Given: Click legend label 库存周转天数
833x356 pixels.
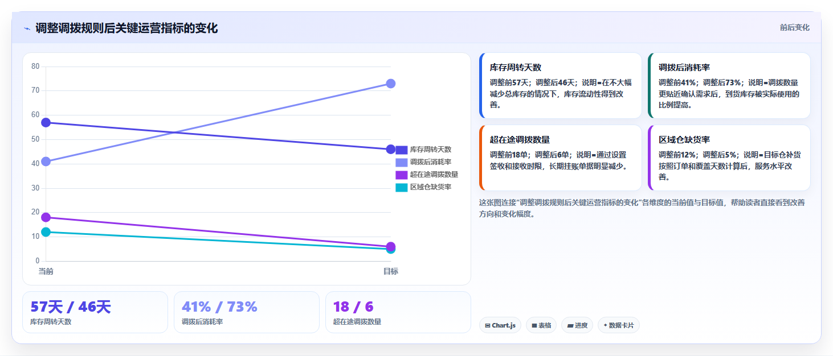Looking at the screenshot, I should (x=431, y=150).
